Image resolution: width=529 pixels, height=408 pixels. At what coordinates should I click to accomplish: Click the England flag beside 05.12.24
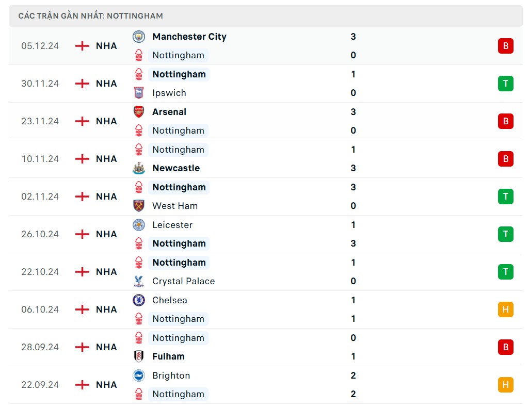(82, 46)
